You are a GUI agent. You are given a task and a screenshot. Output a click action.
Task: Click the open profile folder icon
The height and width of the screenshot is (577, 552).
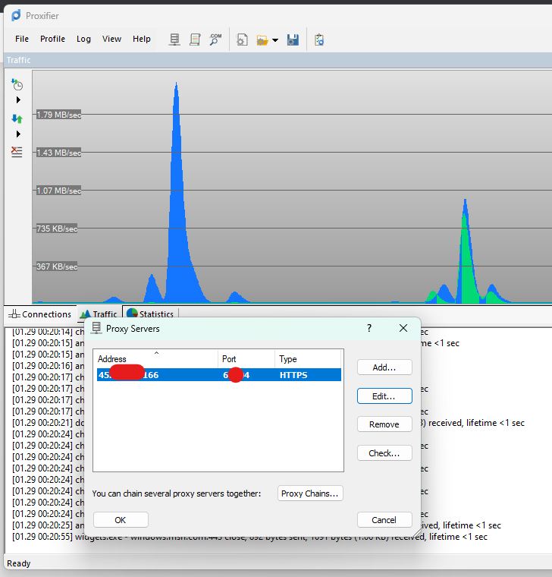pyautogui.click(x=262, y=39)
